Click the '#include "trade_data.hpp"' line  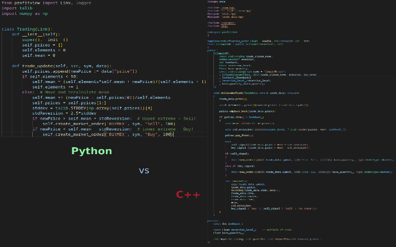(x=226, y=17)
